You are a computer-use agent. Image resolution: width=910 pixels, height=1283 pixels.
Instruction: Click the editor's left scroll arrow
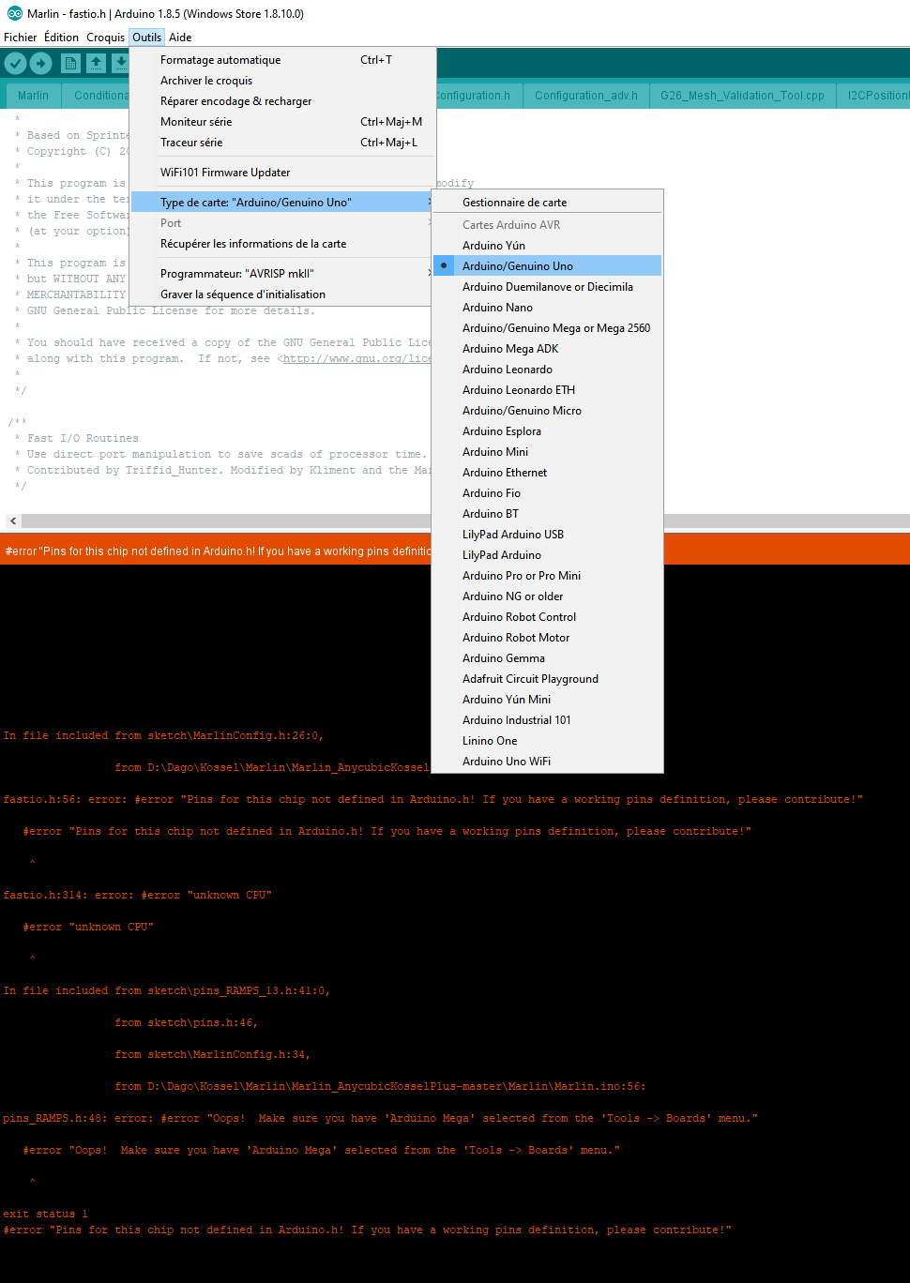click(12, 521)
